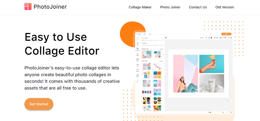Select the Doodle sidebar icon

(137, 76)
